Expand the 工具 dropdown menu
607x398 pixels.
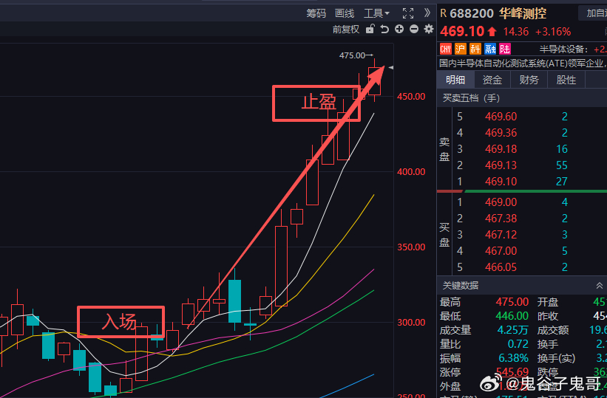[376, 13]
